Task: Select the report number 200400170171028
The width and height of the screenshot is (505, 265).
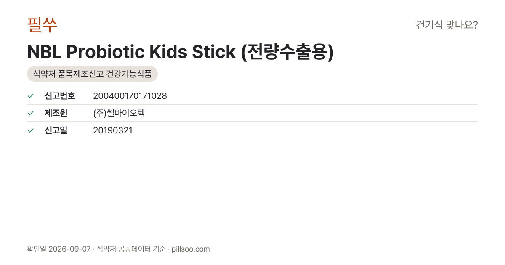Action: pyautogui.click(x=130, y=96)
